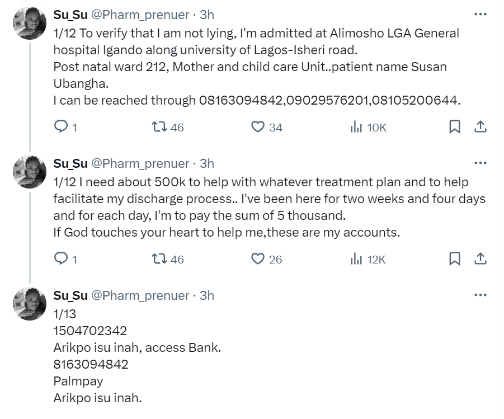Repost the 500k treatment plan tweet
504x419 pixels.
pos(159,259)
